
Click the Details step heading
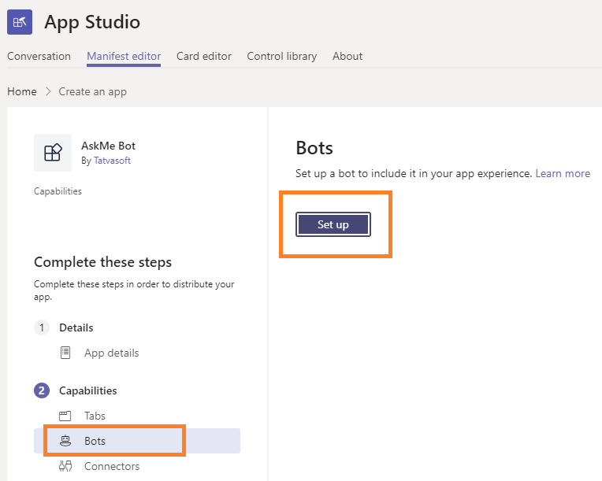[76, 327]
